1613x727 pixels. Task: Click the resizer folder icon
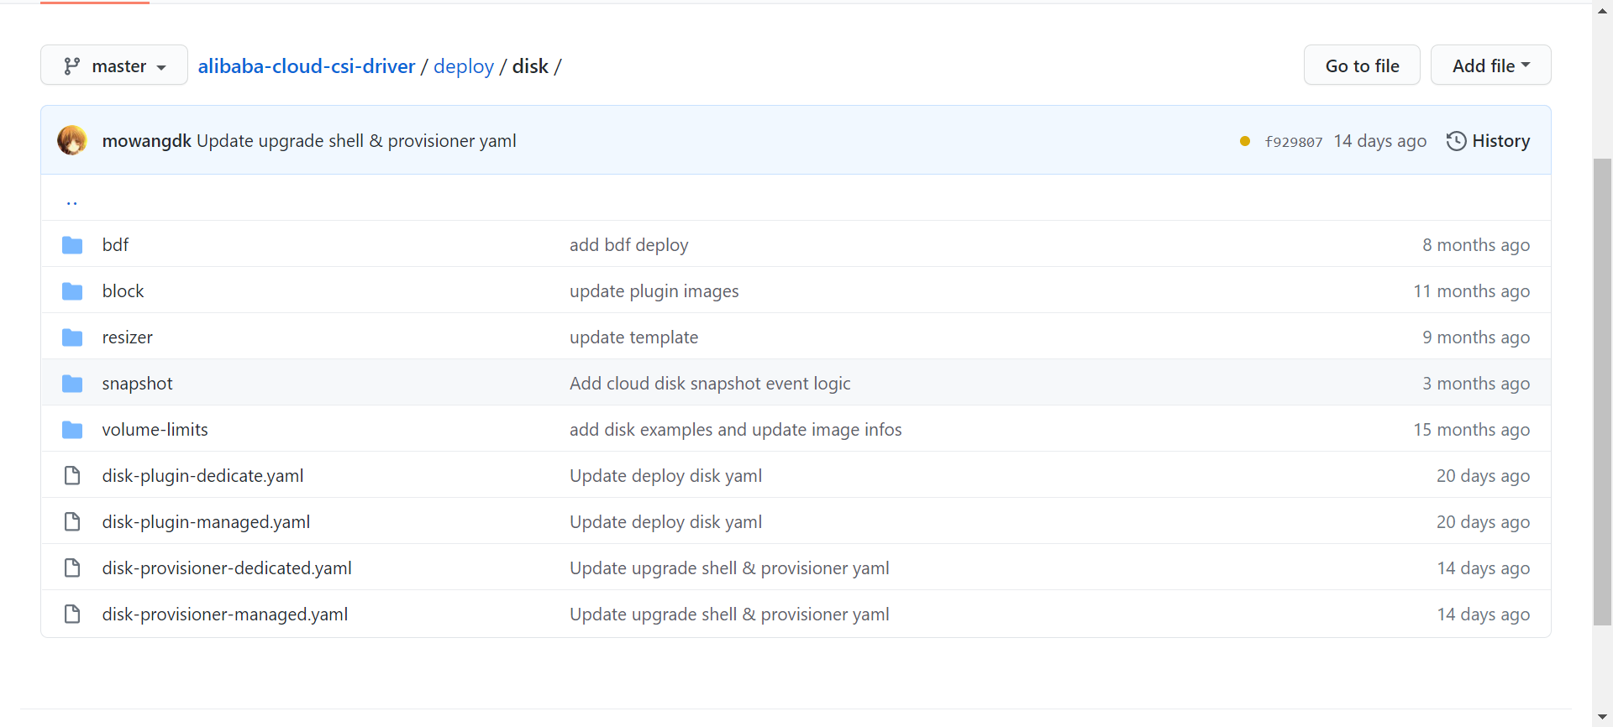click(72, 337)
